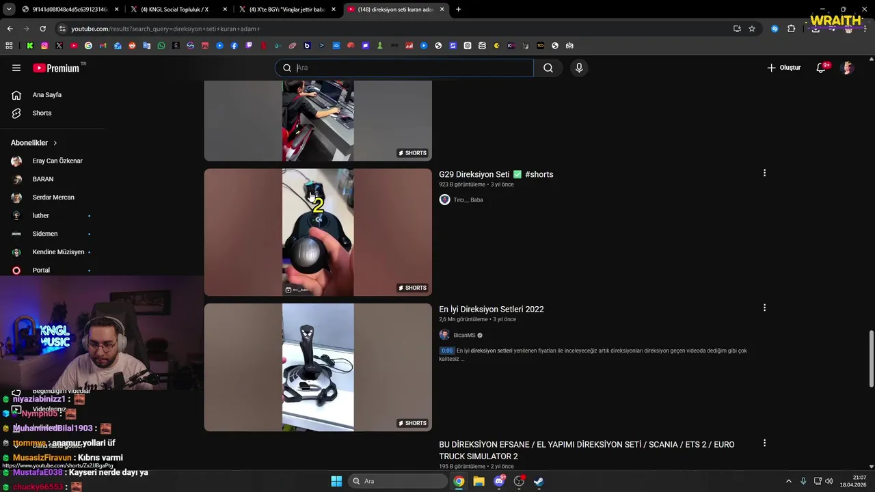The image size is (875, 492).
Task: Open the YouTube hamburger guide menu
Action: 16,68
